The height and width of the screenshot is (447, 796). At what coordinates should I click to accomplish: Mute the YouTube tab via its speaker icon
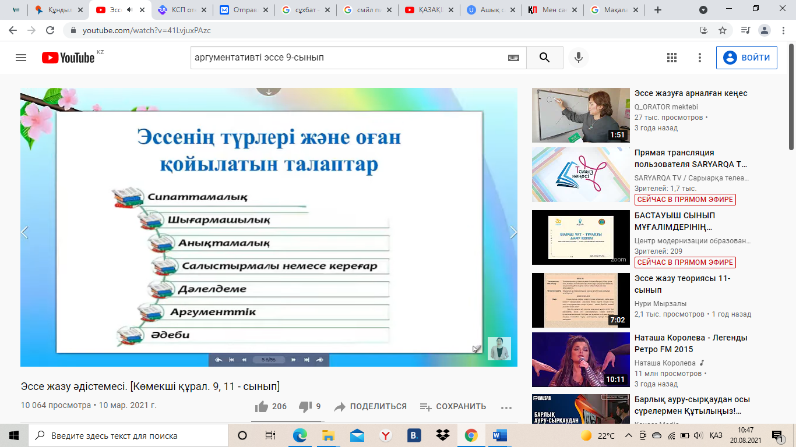tap(129, 10)
